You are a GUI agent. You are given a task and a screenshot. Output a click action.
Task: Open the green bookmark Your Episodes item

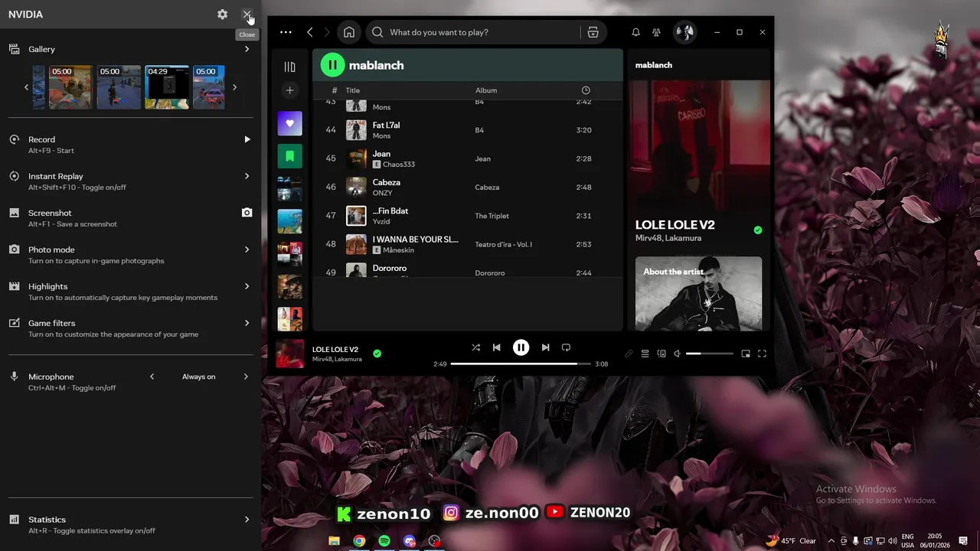(x=289, y=156)
